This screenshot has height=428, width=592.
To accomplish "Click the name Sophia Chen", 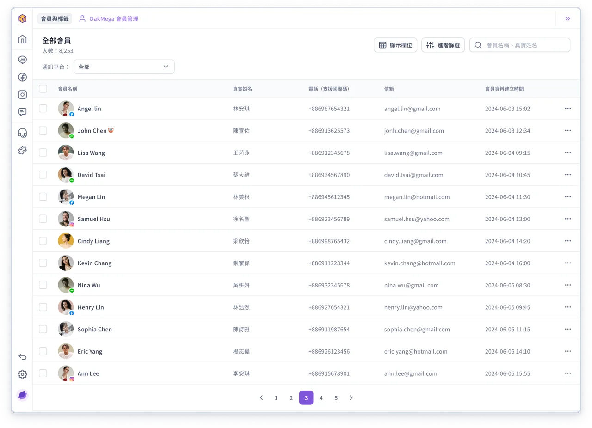I will pos(95,330).
